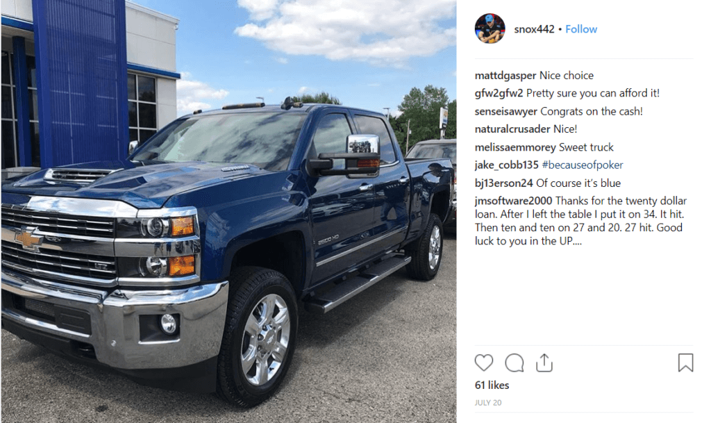Open mattdgasper's profile from comment
Image resolution: width=711 pixels, height=423 pixels.
tap(505, 75)
